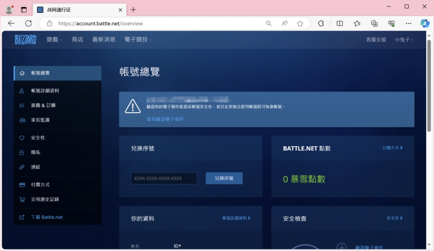434x251 pixels.
Task: Click 下載 Battle.net link
Action: pos(47,217)
